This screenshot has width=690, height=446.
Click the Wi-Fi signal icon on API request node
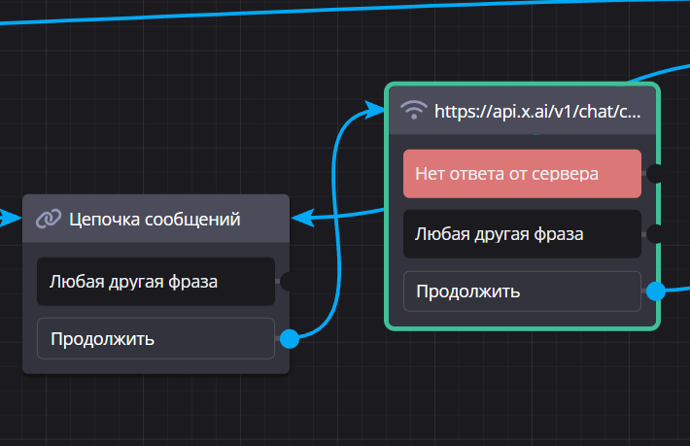coord(415,110)
